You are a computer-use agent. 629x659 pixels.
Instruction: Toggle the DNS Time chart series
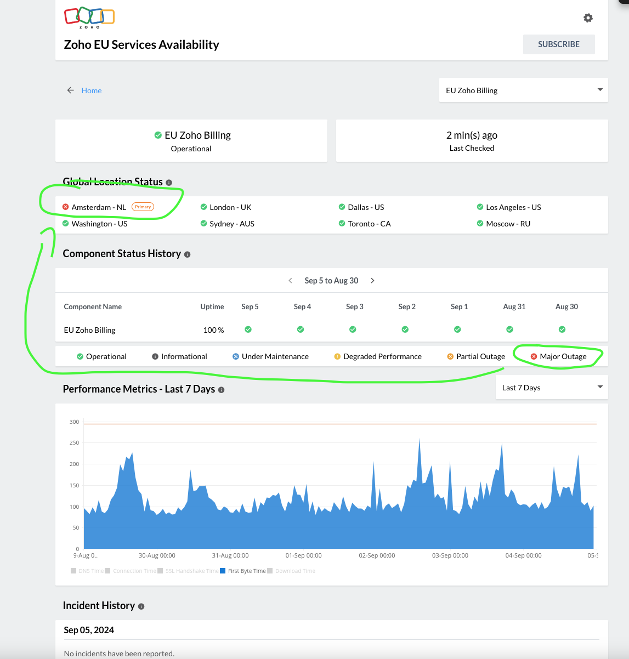tap(88, 571)
